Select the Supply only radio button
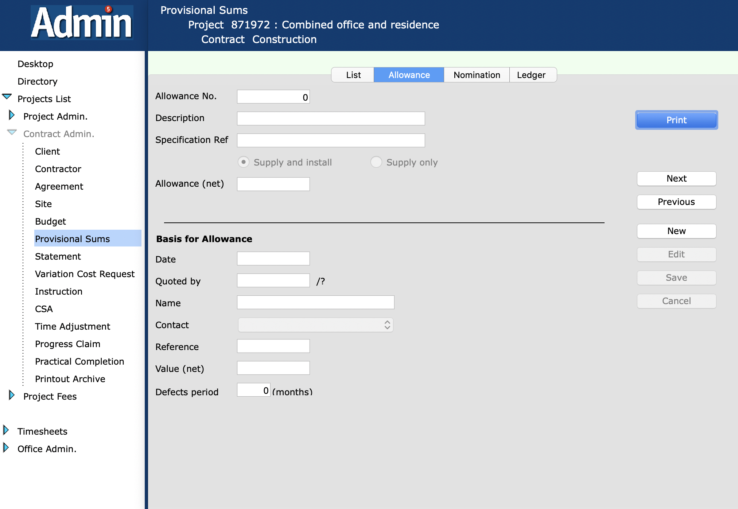The width and height of the screenshot is (738, 509). 376,162
